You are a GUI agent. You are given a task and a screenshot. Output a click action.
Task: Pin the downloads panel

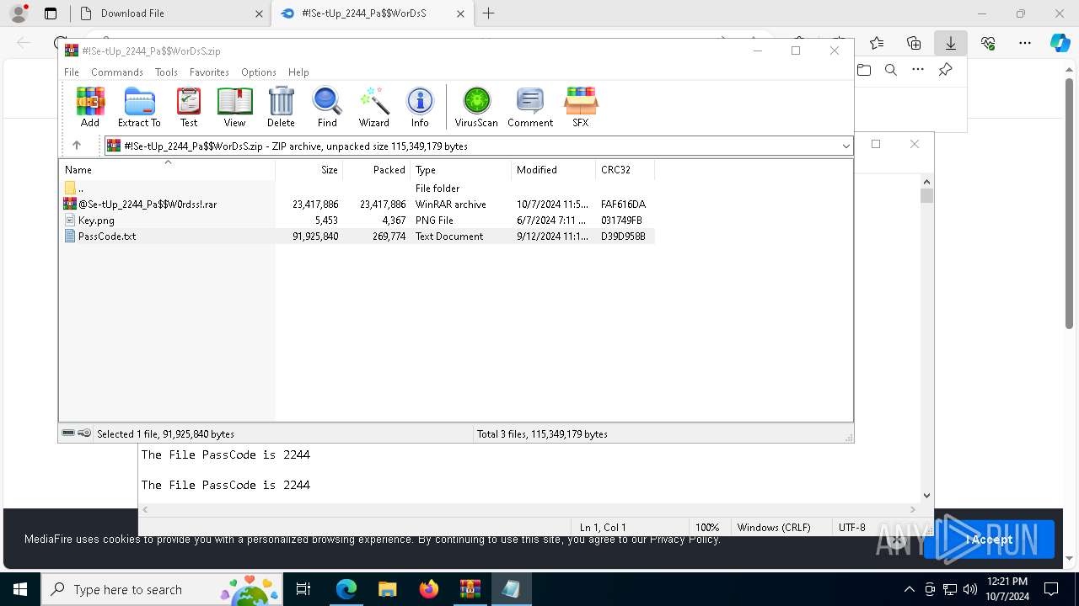point(946,70)
